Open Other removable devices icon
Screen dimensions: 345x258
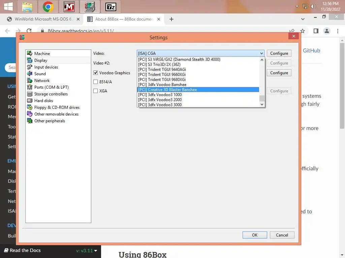pyautogui.click(x=30, y=114)
